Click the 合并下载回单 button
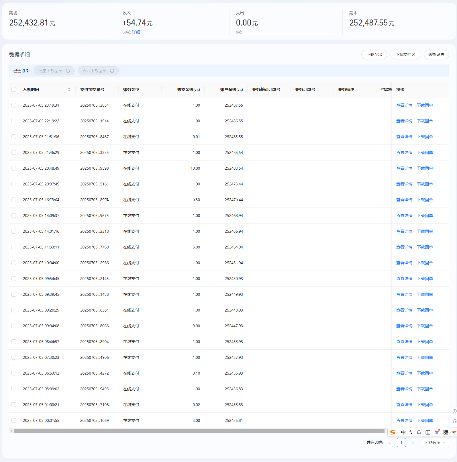This screenshot has height=462, width=457. pos(98,71)
